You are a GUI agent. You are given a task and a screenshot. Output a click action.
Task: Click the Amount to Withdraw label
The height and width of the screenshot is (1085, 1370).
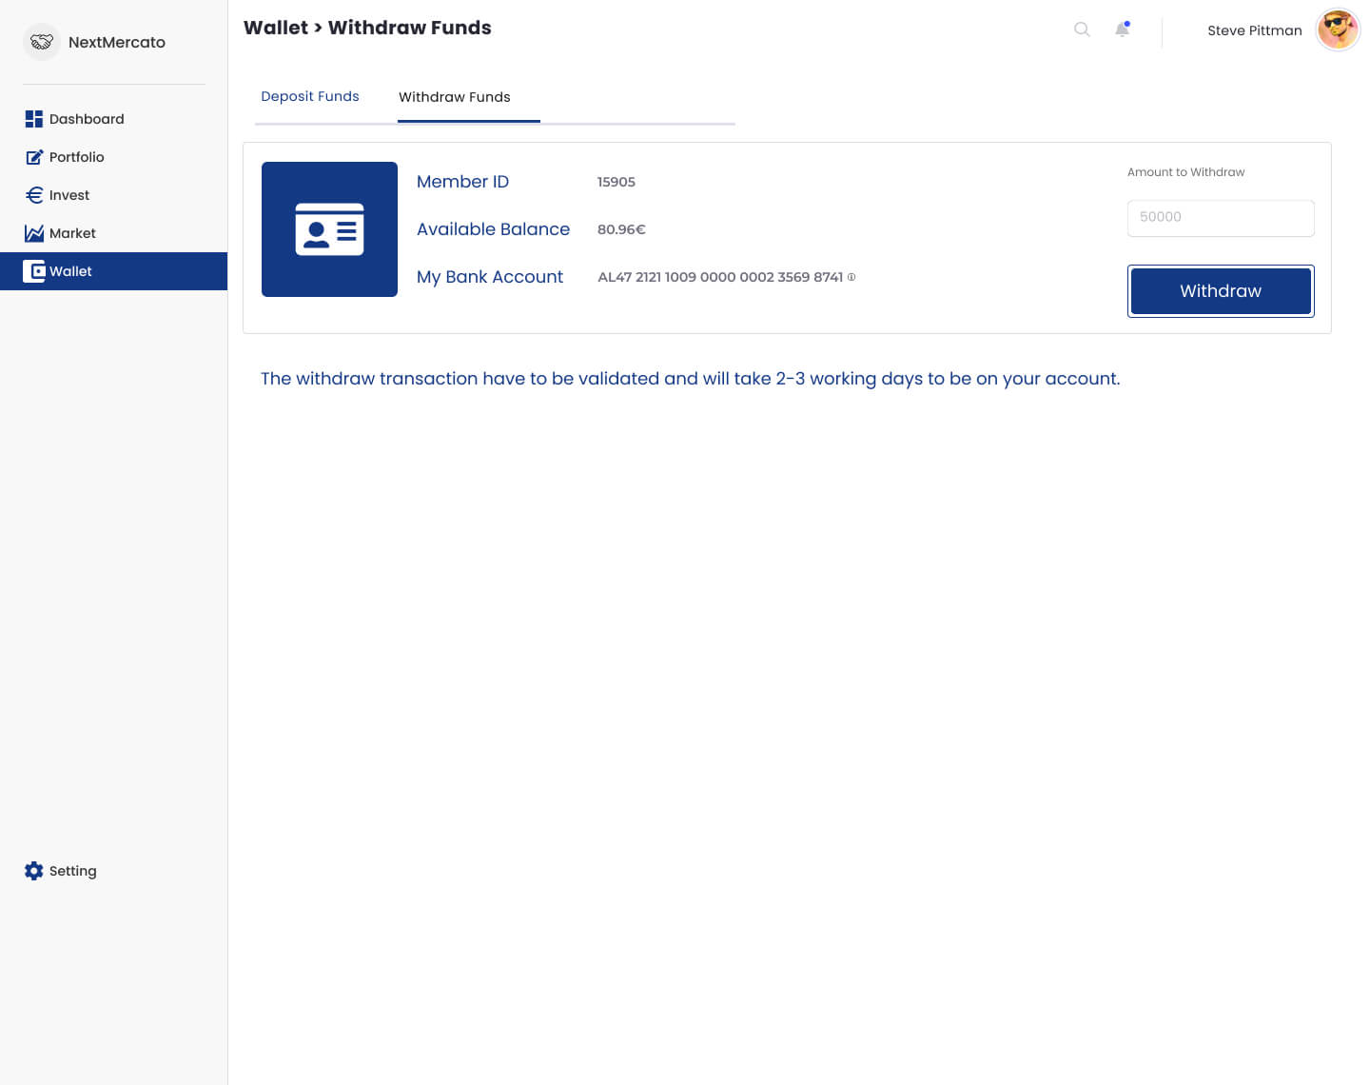1185,172
